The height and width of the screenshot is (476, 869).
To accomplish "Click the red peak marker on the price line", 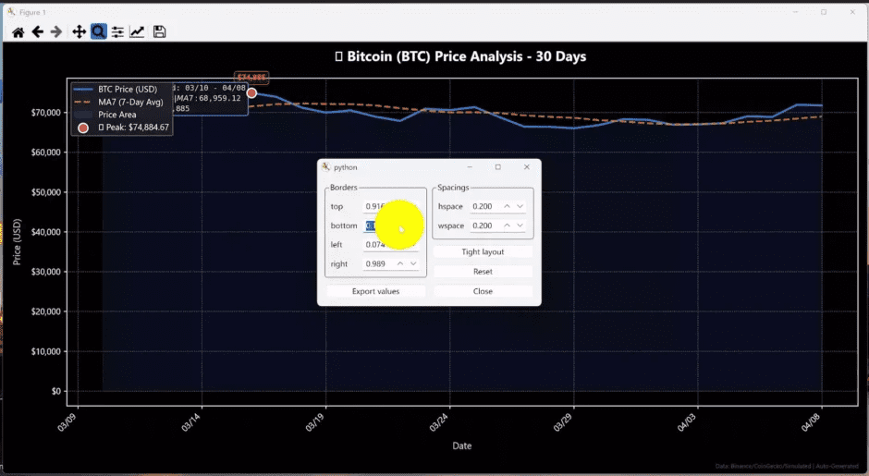I will click(x=251, y=93).
